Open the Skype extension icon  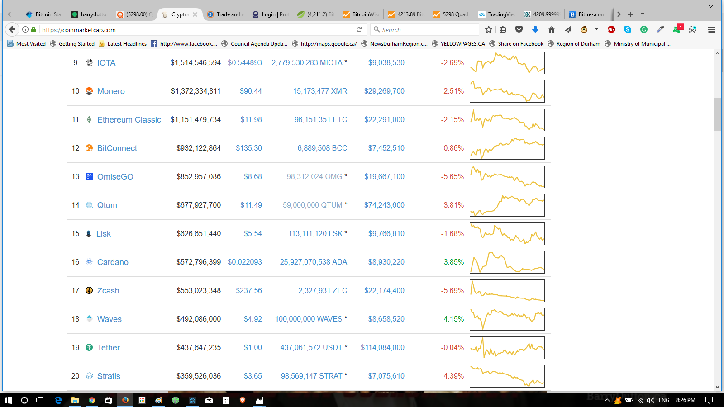coord(628,30)
